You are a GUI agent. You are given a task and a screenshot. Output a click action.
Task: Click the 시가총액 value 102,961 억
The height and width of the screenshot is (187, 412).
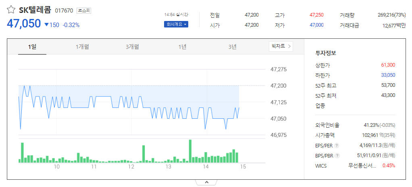click(372, 135)
